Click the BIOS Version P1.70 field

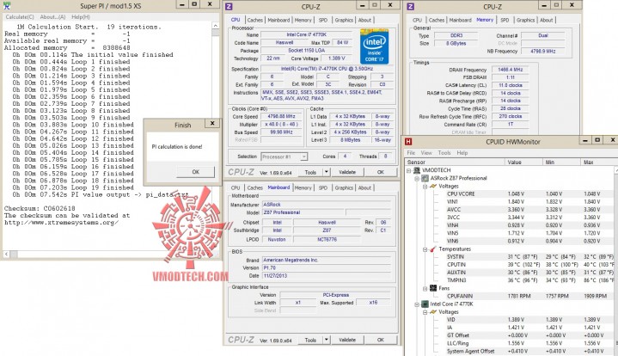[327, 267]
